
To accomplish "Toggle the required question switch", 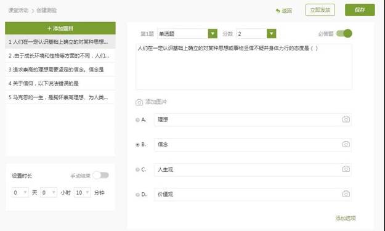I will click(344, 33).
